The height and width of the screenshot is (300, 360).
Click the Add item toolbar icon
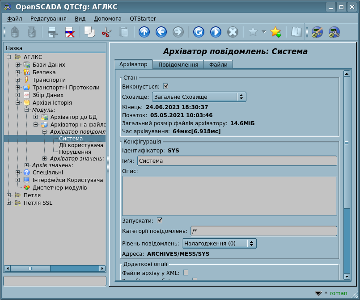tap(53, 32)
